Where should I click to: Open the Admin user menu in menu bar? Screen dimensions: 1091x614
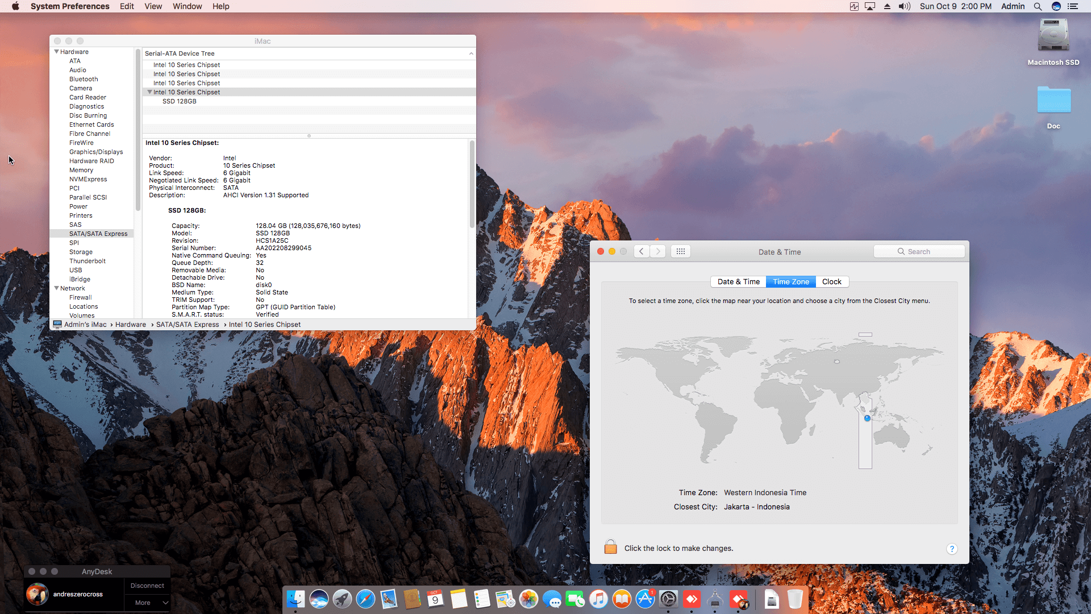tap(1013, 6)
